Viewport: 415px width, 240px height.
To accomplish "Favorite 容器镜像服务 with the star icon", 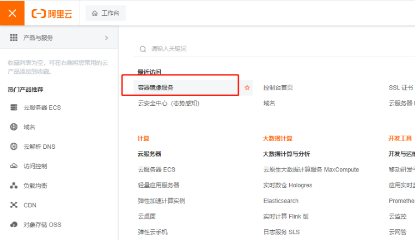I will 247,87.
